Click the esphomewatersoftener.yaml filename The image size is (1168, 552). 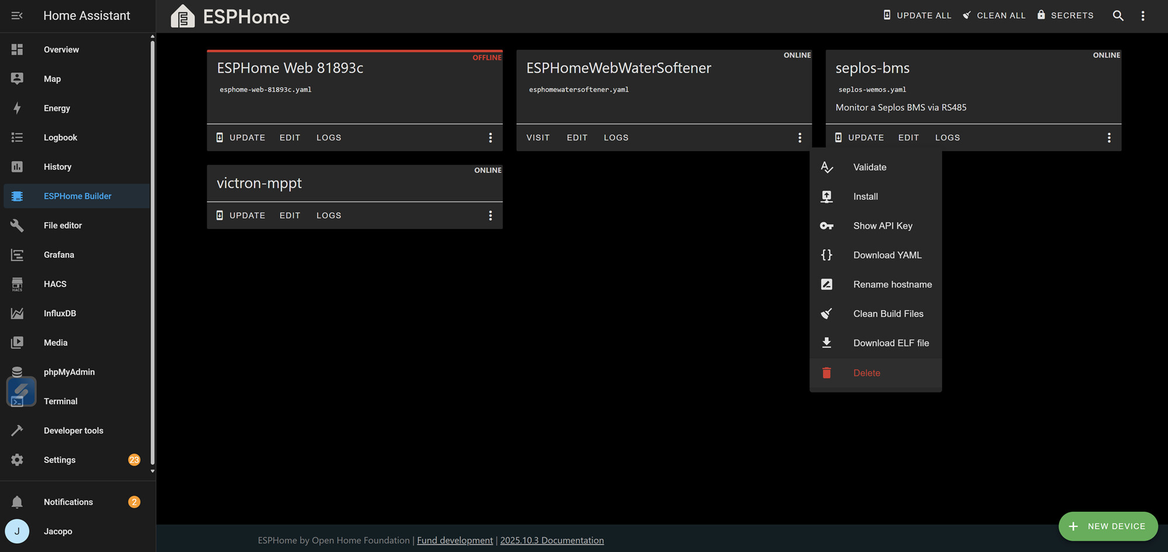click(579, 89)
